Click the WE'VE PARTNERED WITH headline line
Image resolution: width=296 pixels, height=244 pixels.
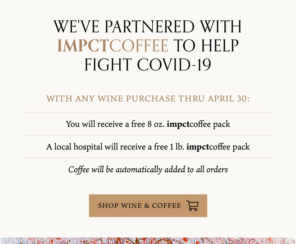148,26
